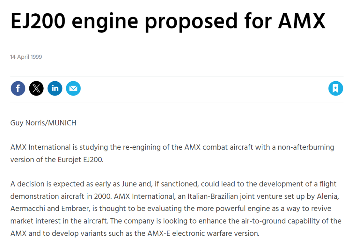Share the article on Facebook
352x244 pixels.
click(18, 88)
